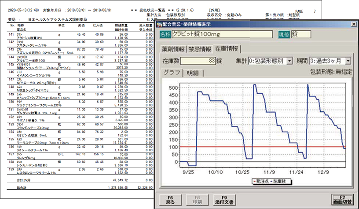Image resolution: width=359 pixels, height=209 pixels.
Task: Click ゲンタシン軟膏0.1% 1mg in report
Action: [x=37, y=113]
